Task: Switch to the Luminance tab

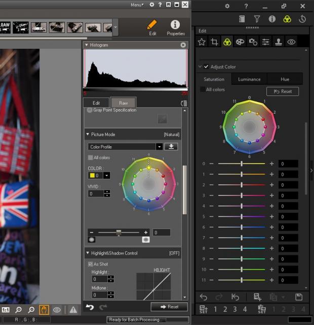Action: pyautogui.click(x=249, y=79)
